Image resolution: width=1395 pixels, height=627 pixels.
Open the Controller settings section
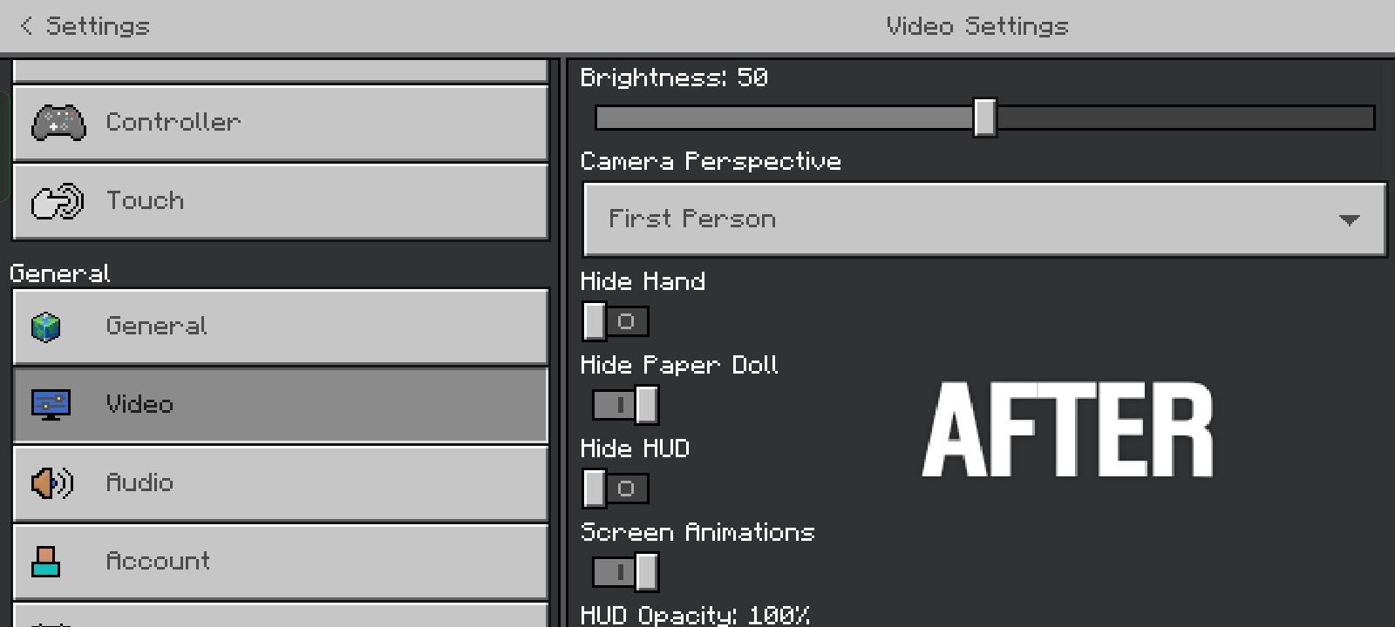(x=281, y=123)
